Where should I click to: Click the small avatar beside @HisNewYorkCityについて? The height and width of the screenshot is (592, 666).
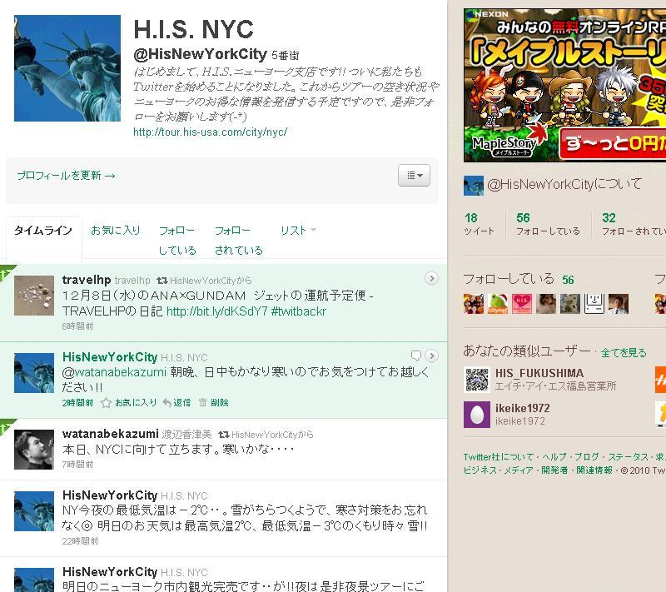coord(473,185)
